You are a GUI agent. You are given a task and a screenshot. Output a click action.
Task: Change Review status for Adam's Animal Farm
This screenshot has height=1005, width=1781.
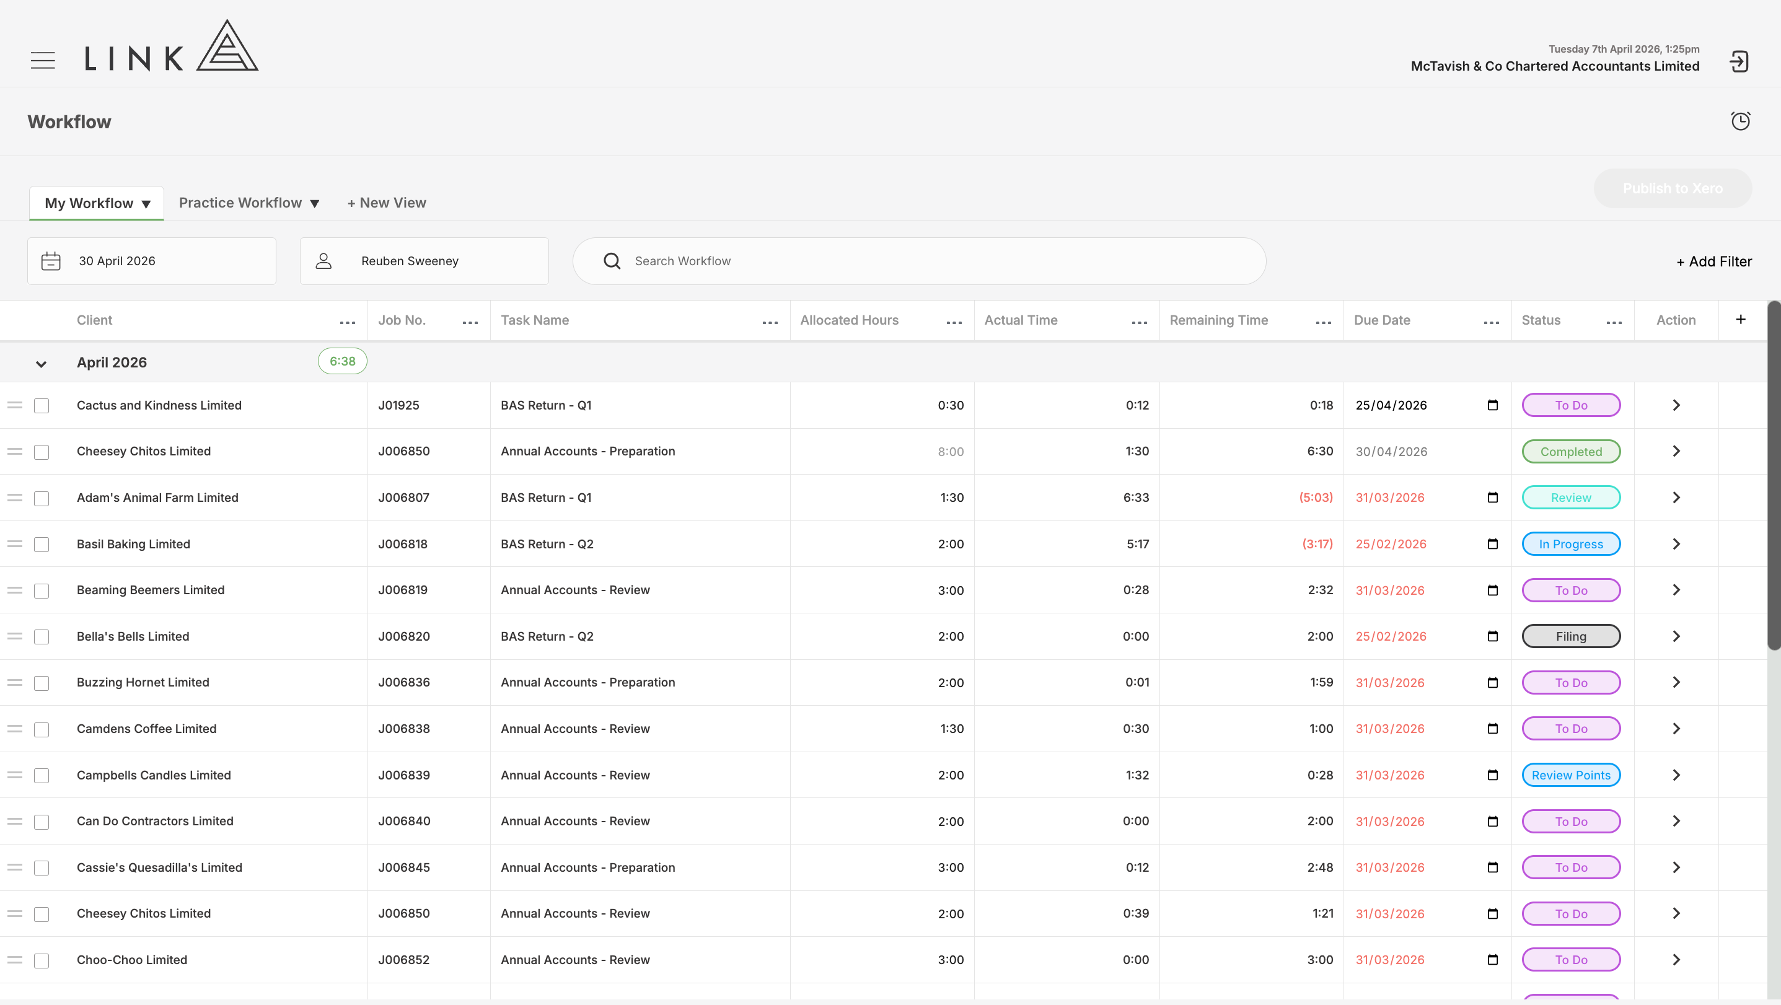point(1571,498)
